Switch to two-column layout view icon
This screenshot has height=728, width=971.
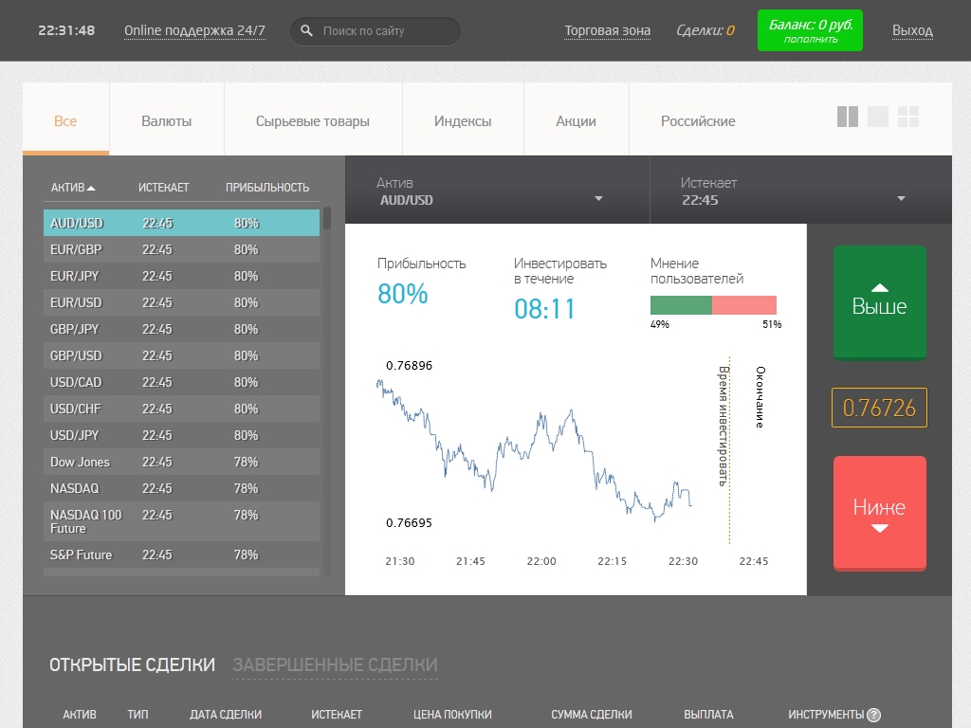point(848,117)
